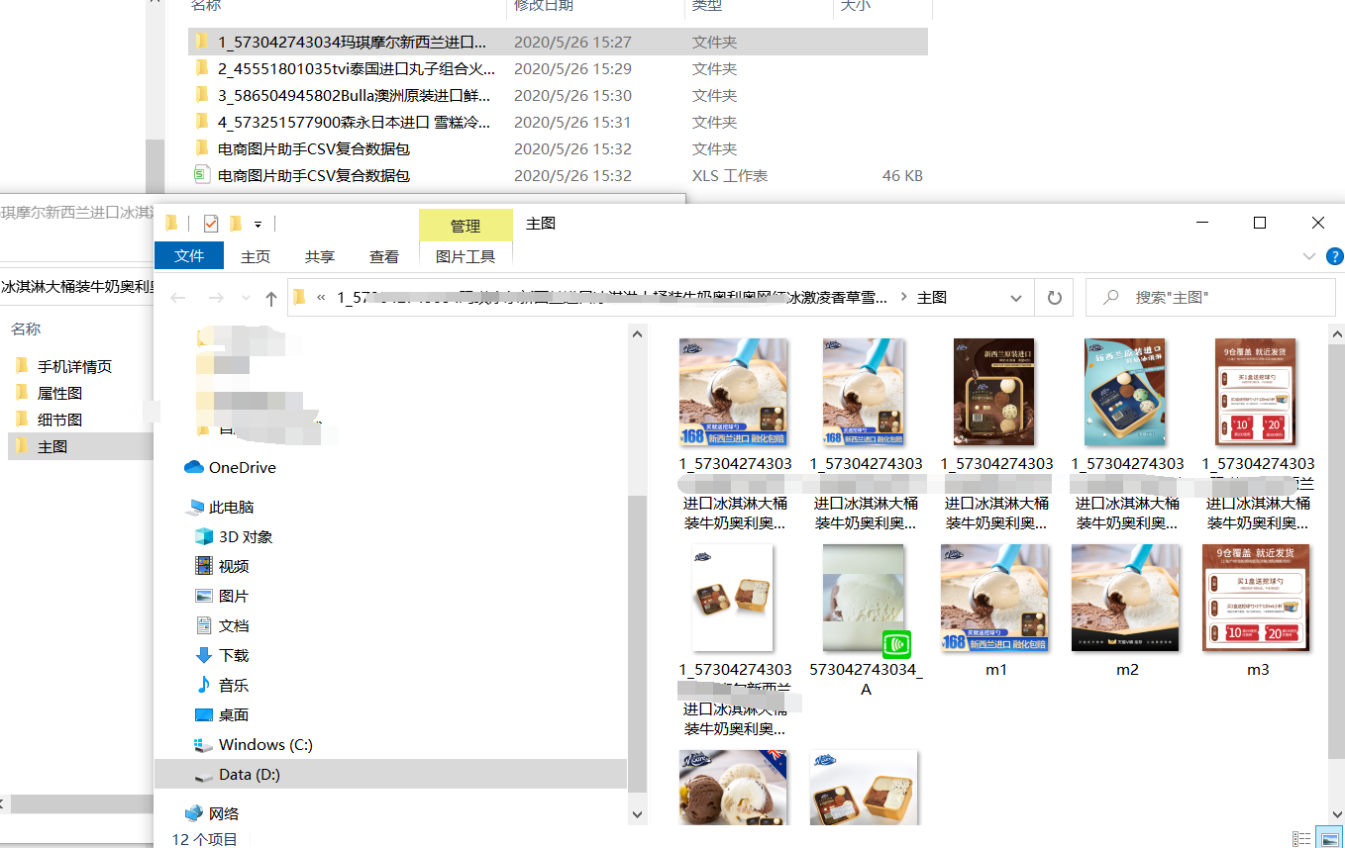Go back with the Back arrow
The image size is (1345, 848).
(178, 298)
